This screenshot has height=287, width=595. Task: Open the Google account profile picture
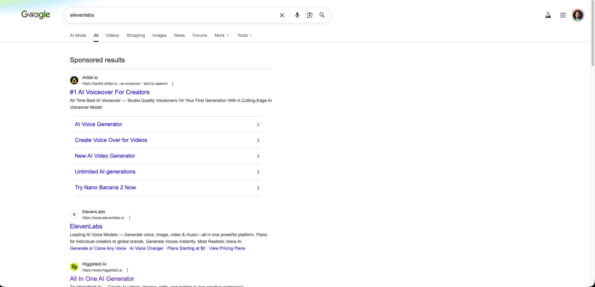click(x=578, y=15)
